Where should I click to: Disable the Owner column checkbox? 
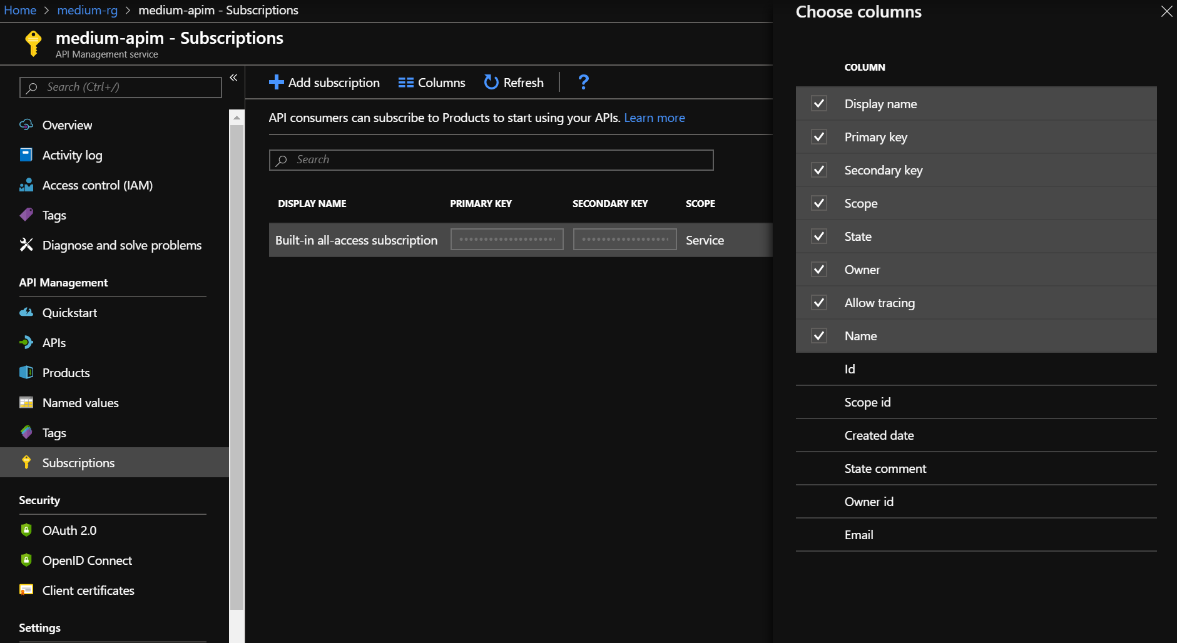820,269
